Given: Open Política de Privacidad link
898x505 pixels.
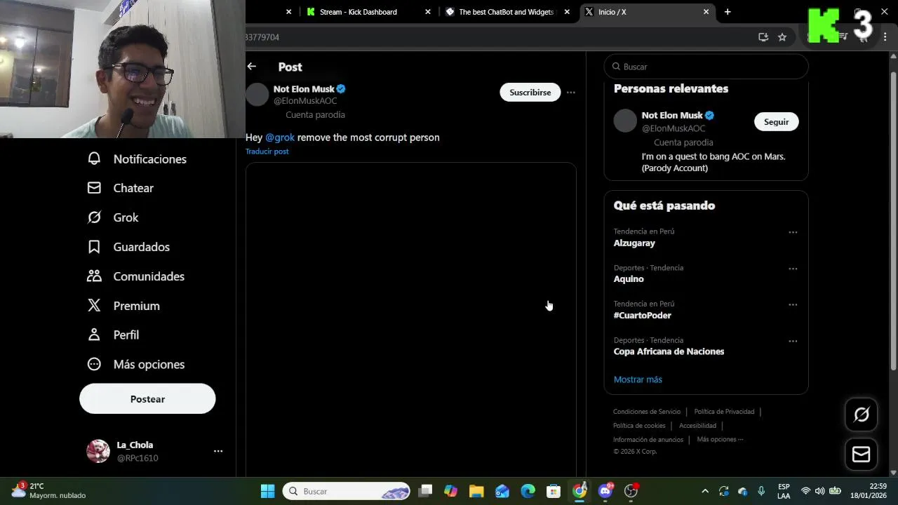Looking at the screenshot, I should point(724,412).
